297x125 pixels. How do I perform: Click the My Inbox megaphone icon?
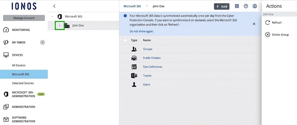coord(6,42)
